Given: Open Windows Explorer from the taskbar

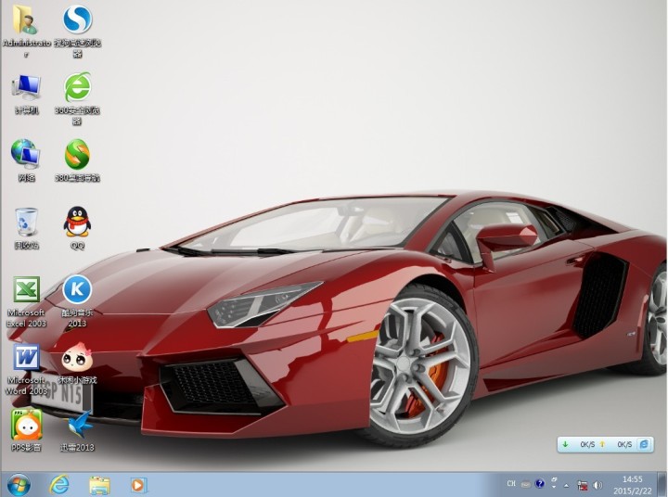Looking at the screenshot, I should (99, 484).
